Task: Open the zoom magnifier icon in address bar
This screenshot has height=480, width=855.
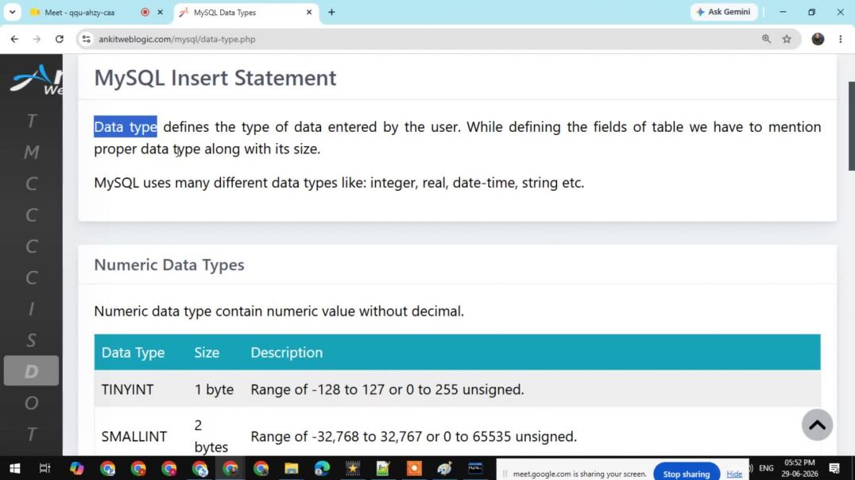Action: click(766, 39)
